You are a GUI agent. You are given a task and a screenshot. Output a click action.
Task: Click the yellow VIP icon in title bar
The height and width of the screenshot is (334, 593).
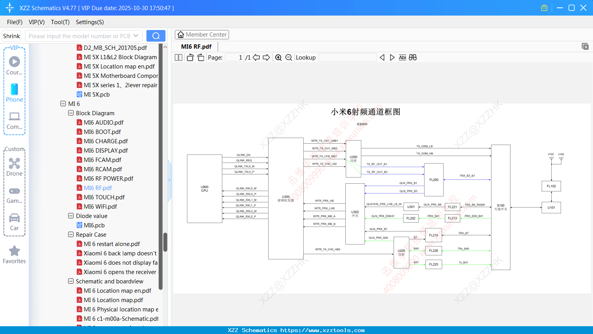544,8
